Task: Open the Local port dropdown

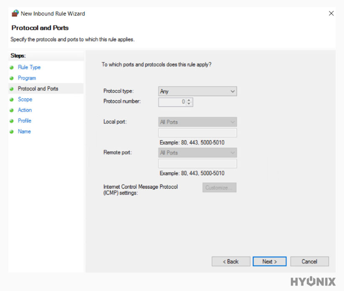Action: coord(233,121)
